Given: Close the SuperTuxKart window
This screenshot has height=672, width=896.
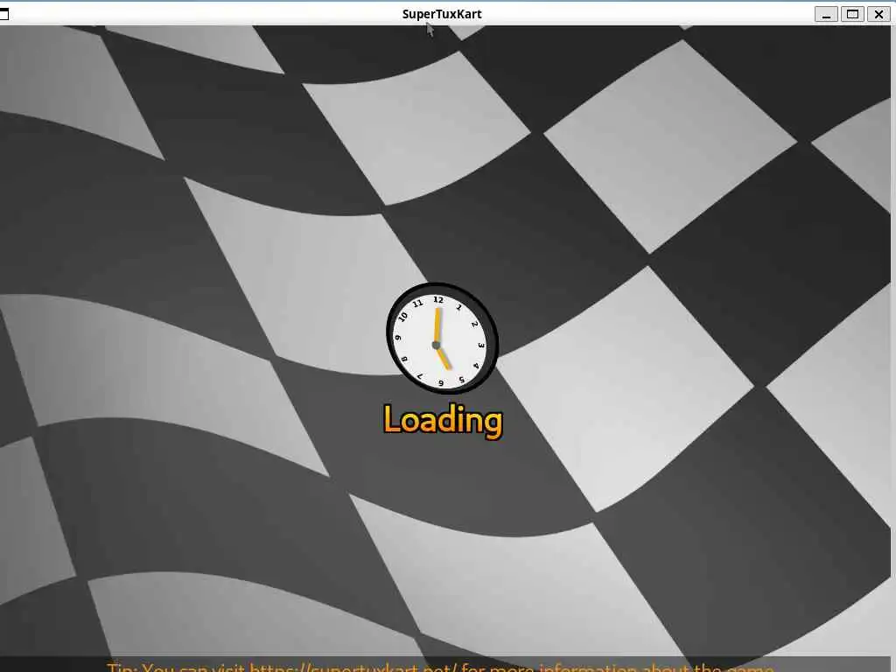Looking at the screenshot, I should click(878, 14).
